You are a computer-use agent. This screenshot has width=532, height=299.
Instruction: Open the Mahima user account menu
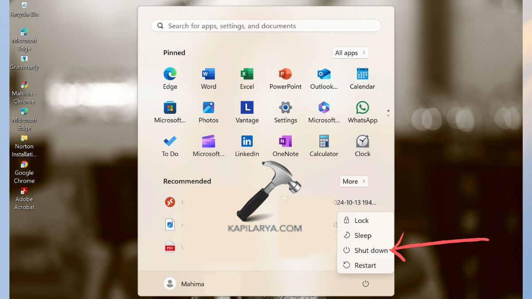coord(184,284)
